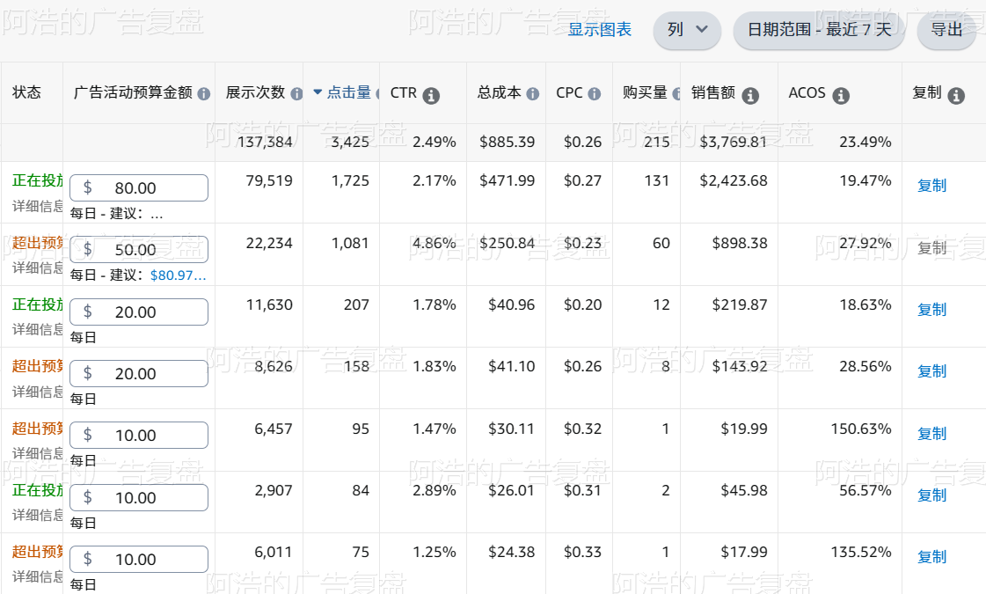Click the $50.00 budget input field
This screenshot has height=594, width=986.
(139, 249)
